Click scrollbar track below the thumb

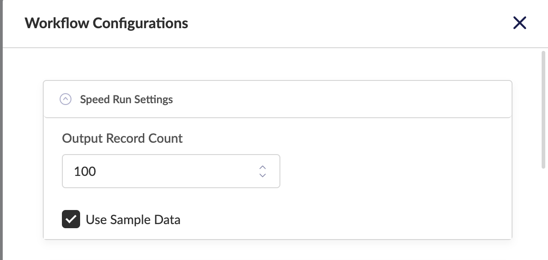tap(543, 214)
